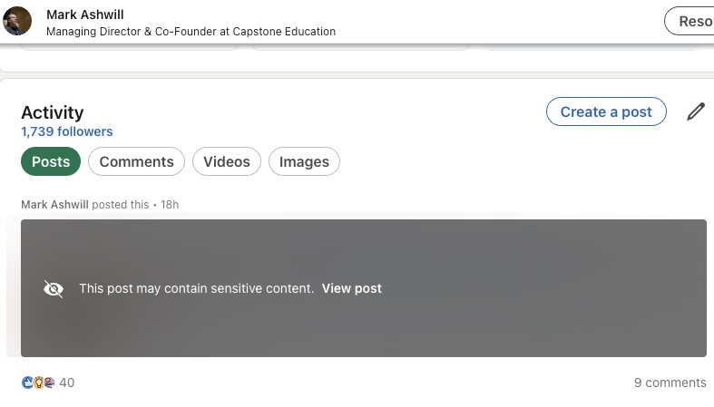Click the crossed-out eye icon on post
The image size is (714, 407).
point(54,288)
